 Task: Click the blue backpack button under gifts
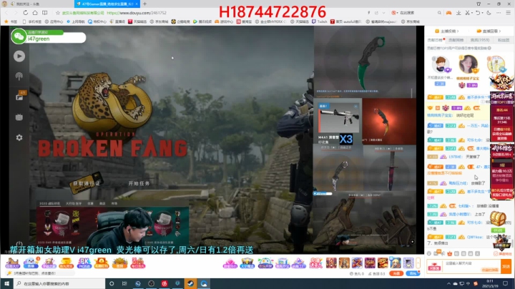tap(413, 273)
